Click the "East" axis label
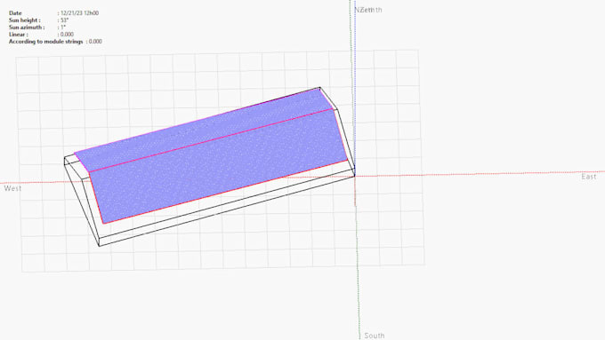Image resolution: width=605 pixels, height=340 pixels. coord(589,177)
